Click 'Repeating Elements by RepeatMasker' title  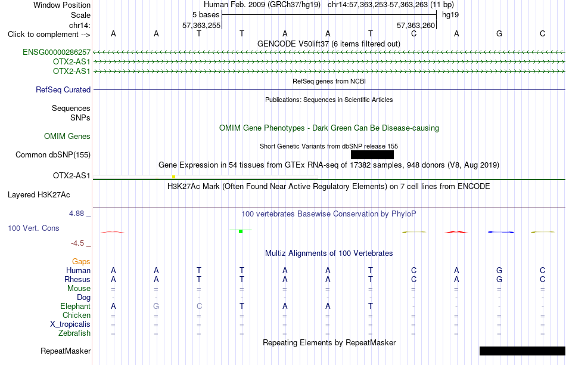(329, 342)
